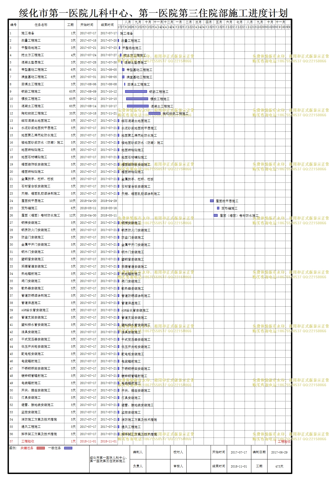Click the 水泥砂浆地面找平层施工 label beside its Gantt bar
The width and height of the screenshot is (329, 481).
(x=139, y=128)
